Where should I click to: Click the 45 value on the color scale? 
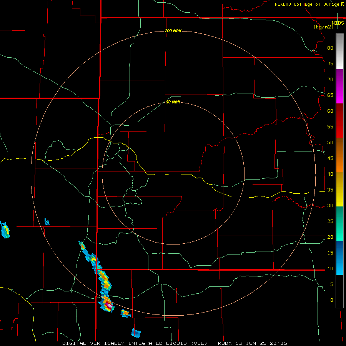pos(330,158)
